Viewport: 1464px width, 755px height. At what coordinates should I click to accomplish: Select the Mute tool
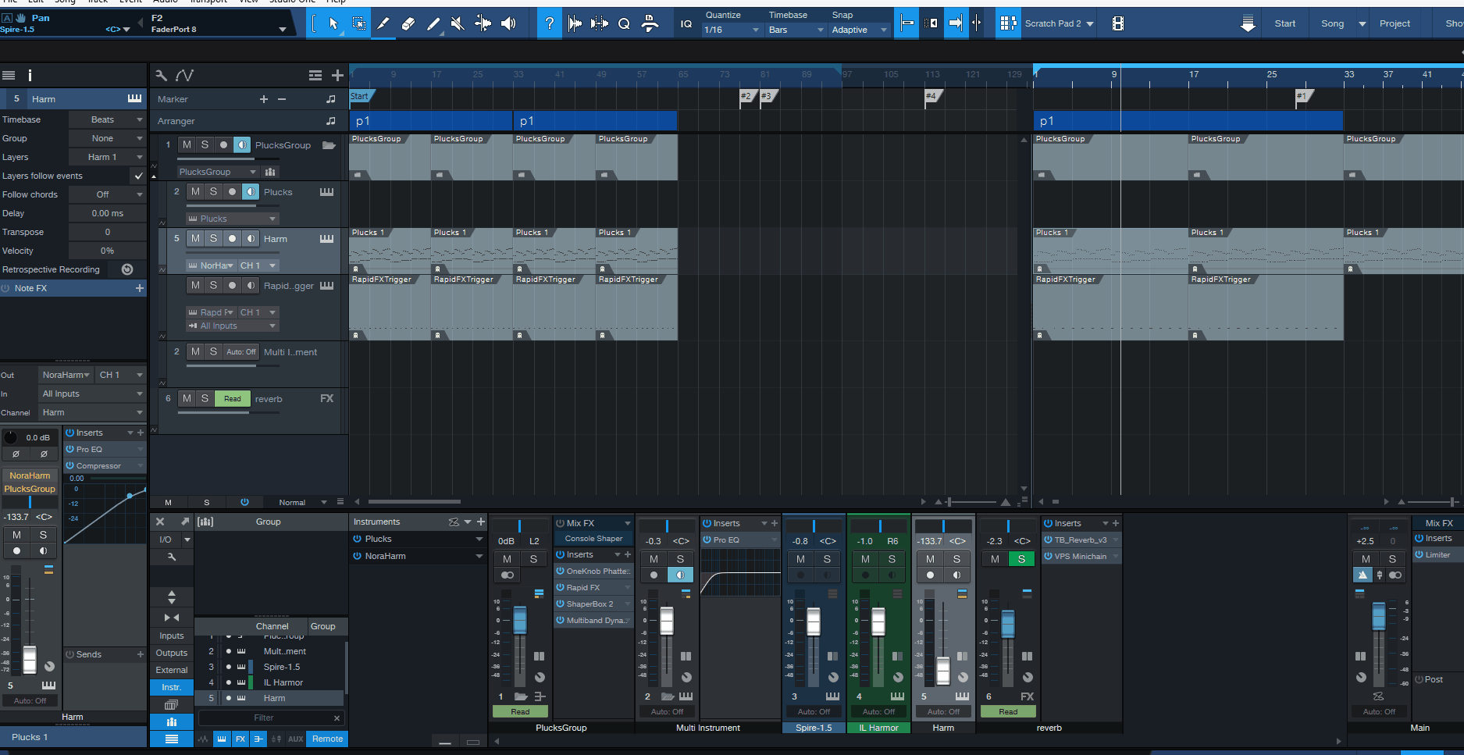pos(458,23)
